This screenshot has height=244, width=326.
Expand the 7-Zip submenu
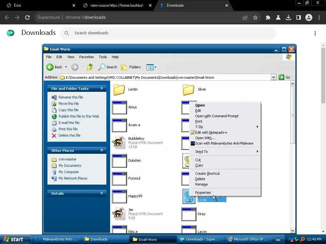coord(225,127)
